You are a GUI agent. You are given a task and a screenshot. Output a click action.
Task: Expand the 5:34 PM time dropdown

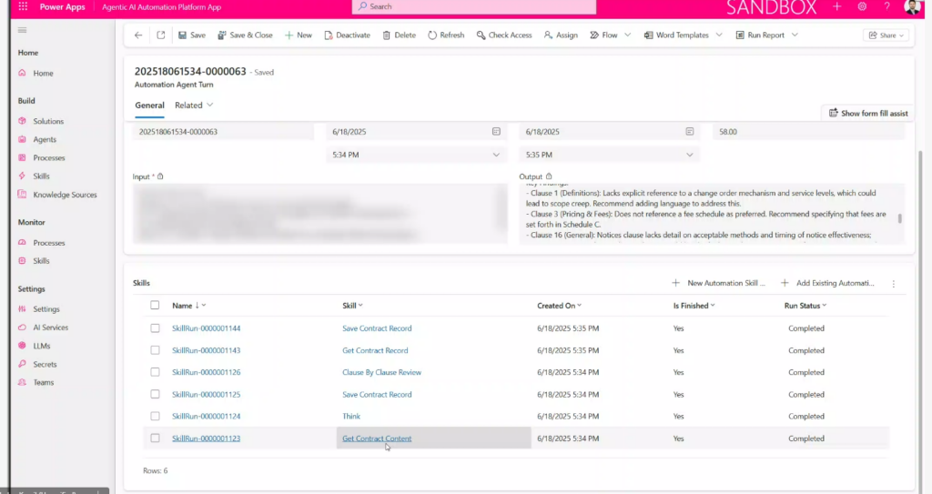coord(496,156)
